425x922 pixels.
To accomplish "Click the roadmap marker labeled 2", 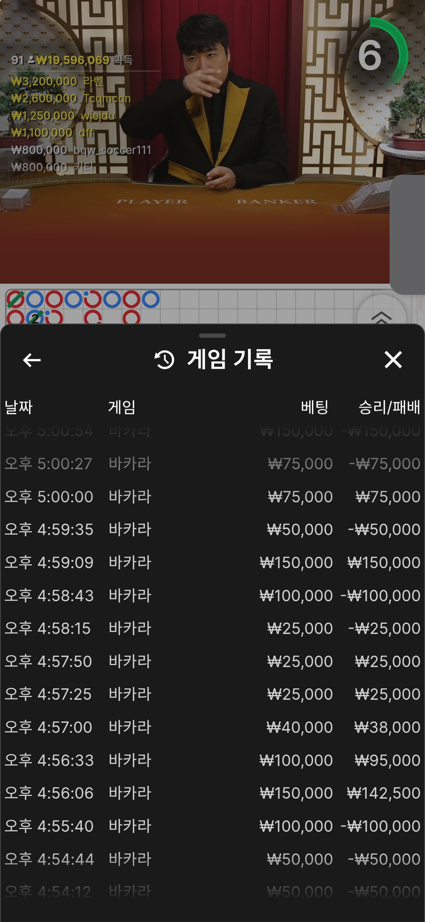I will (35, 318).
